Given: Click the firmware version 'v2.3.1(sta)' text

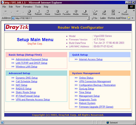Looking at the screenshot, I should (99, 39).
